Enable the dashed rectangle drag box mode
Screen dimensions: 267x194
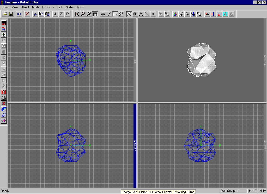[x=115, y=14]
